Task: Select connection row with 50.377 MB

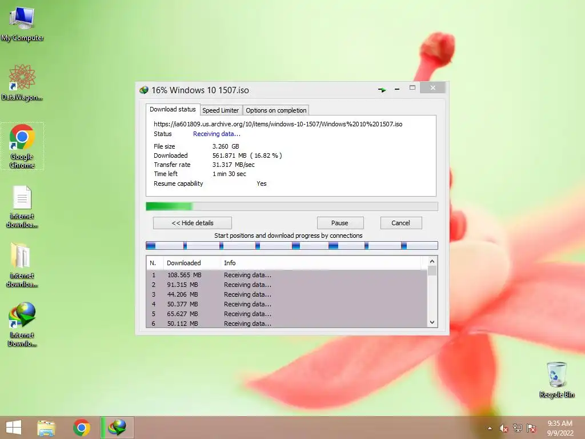Action: coord(287,304)
